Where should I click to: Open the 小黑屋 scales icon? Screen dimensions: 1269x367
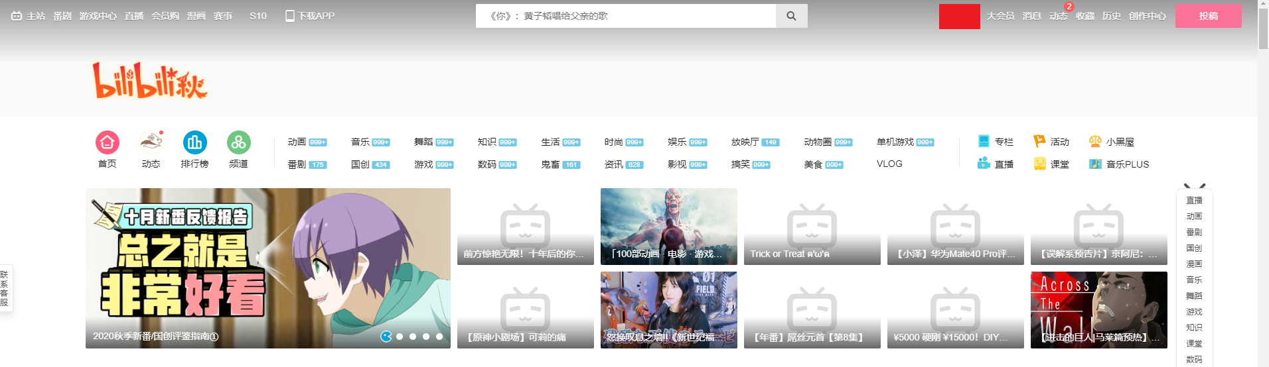tap(1095, 141)
